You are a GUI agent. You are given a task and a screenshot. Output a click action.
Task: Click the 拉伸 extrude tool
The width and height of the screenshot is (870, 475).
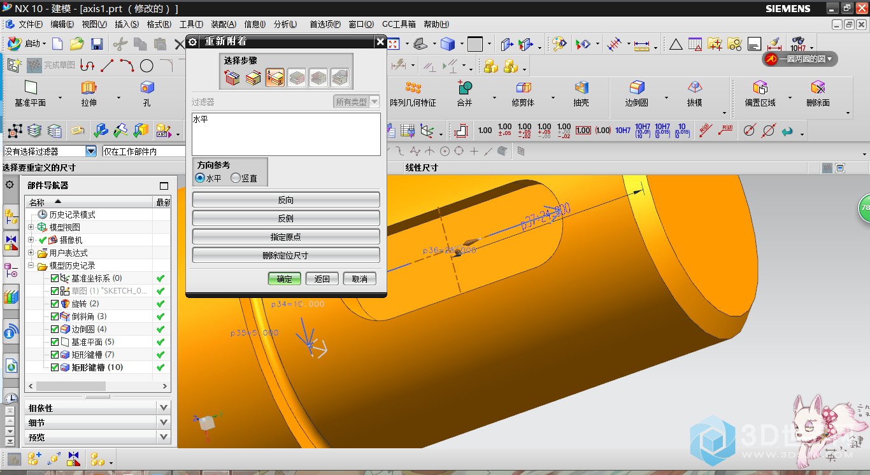[x=89, y=94]
